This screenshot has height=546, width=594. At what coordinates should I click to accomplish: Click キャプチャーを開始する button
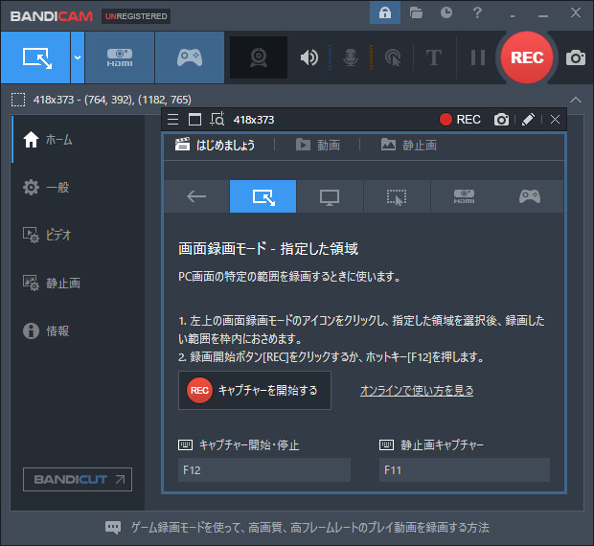pos(255,391)
